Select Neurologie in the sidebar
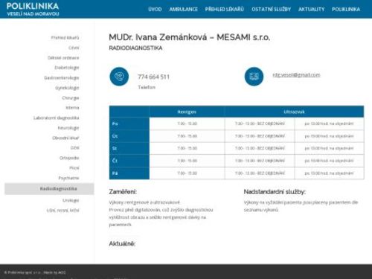Viewport: 372px width, 279px height. pos(68,128)
